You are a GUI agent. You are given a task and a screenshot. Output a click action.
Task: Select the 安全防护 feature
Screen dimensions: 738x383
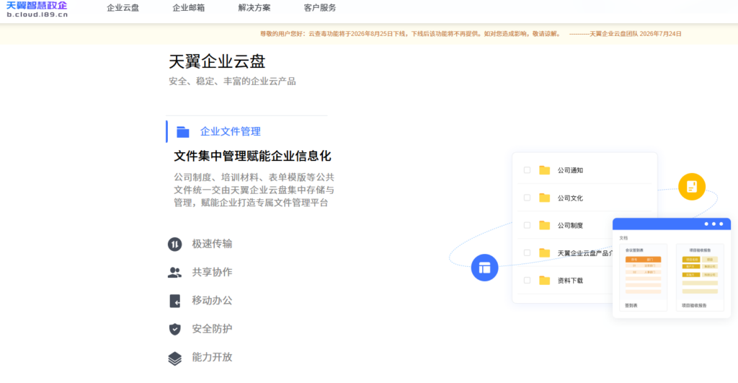point(212,329)
